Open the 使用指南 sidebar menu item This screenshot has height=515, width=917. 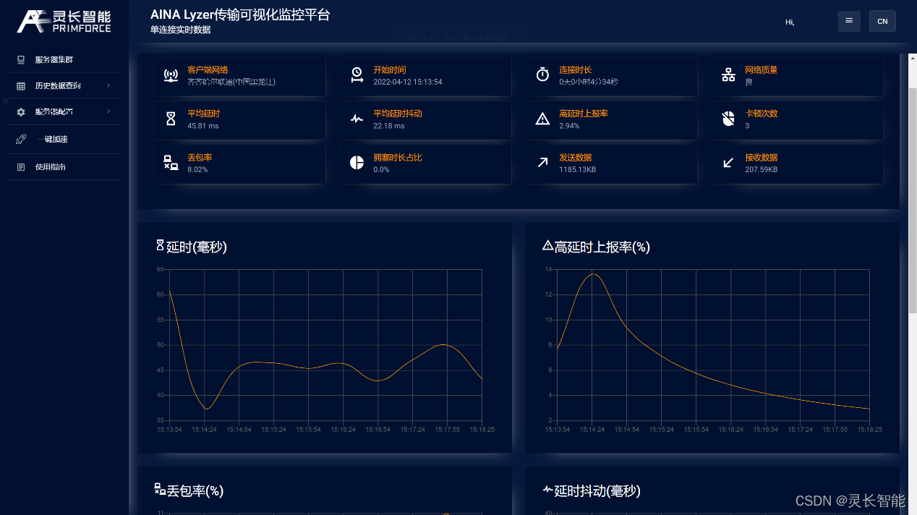point(64,167)
